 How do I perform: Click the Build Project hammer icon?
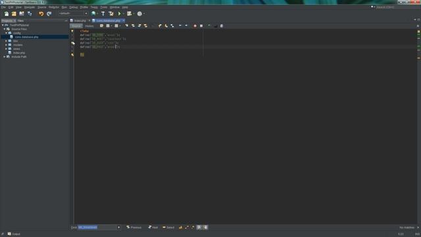pos(103,14)
